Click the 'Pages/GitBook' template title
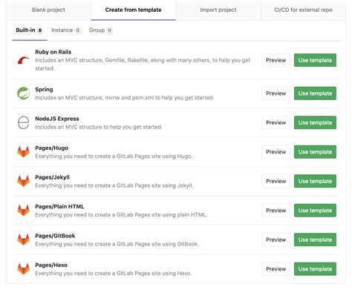Screen dimensions: 352x290 (55, 236)
